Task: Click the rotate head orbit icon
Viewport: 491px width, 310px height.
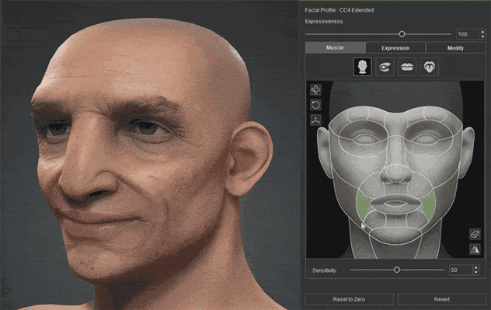Action: 315,90
